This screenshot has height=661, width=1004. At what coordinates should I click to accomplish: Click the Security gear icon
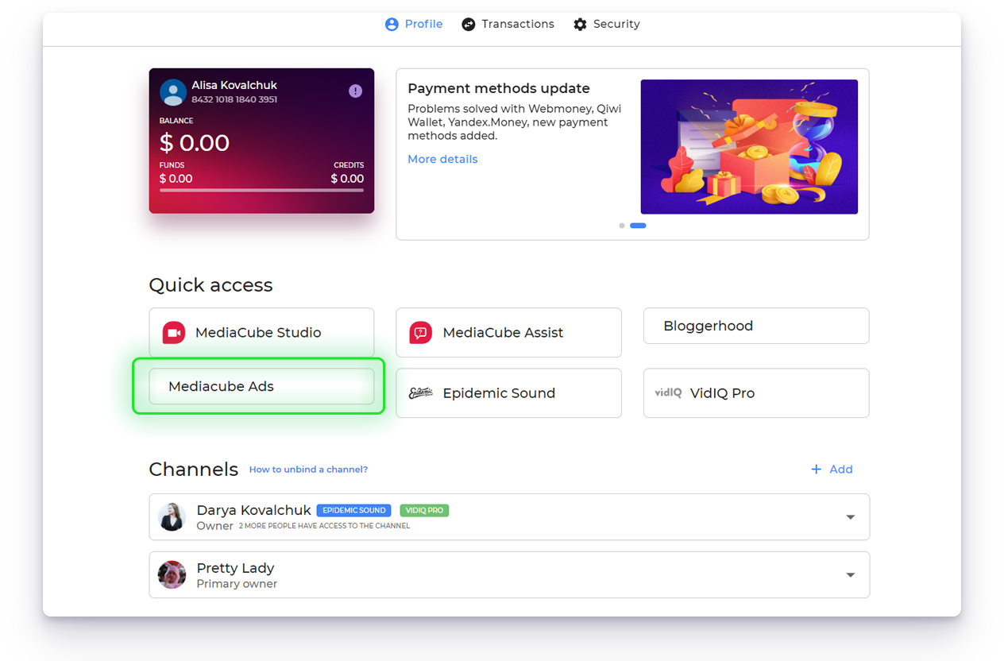click(581, 25)
